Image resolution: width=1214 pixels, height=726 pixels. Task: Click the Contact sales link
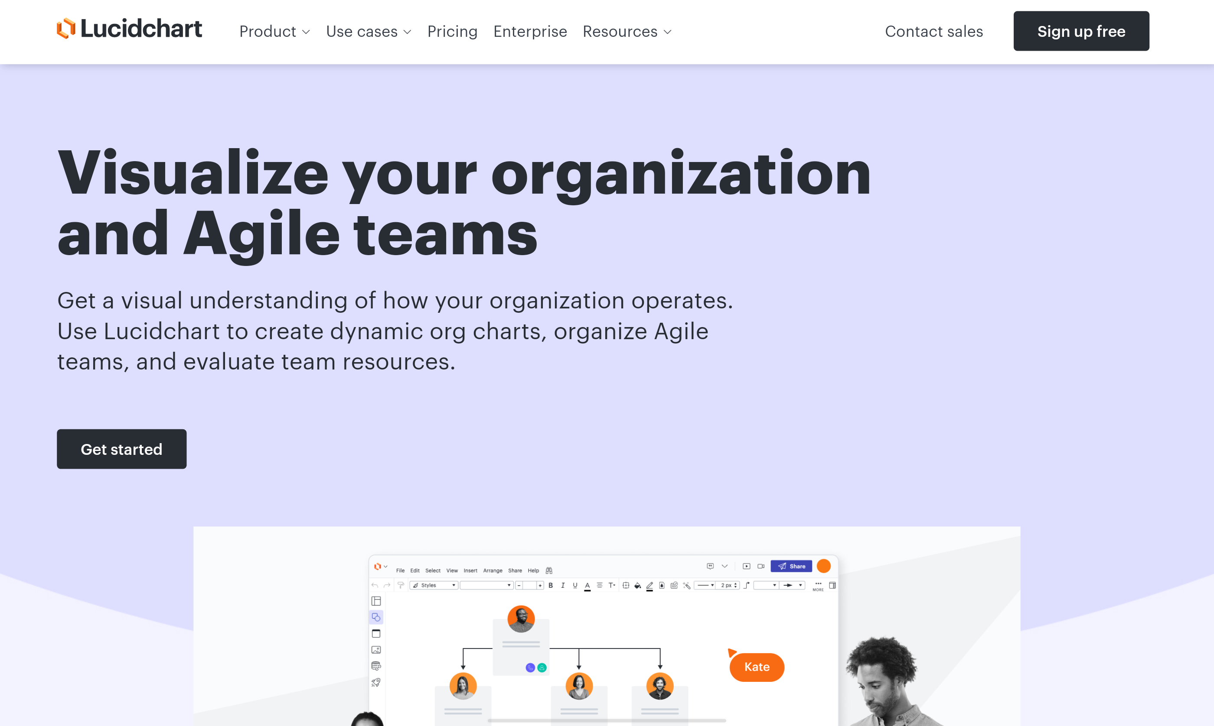tap(934, 31)
